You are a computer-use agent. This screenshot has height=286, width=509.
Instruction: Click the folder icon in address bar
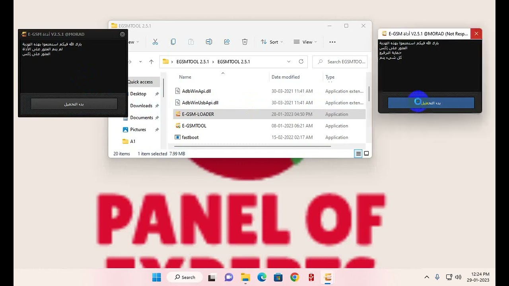pyautogui.click(x=166, y=62)
